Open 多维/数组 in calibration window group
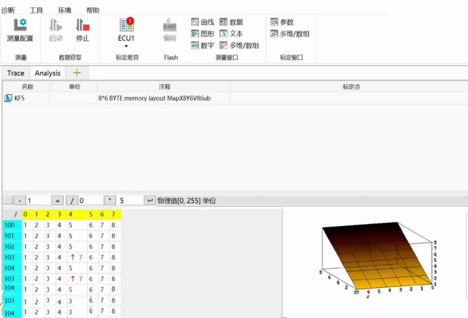The height and width of the screenshot is (318, 468). (x=290, y=34)
